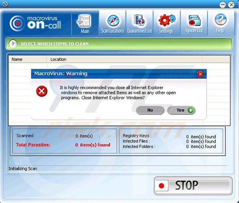Screen dimensions: 239x203
Task: Choose Yes to close Internet Explorer windows
Action: coord(181,110)
